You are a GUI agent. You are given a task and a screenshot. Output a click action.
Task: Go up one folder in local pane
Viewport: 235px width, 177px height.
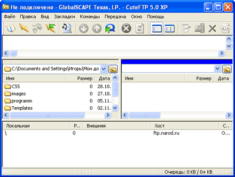113,69
